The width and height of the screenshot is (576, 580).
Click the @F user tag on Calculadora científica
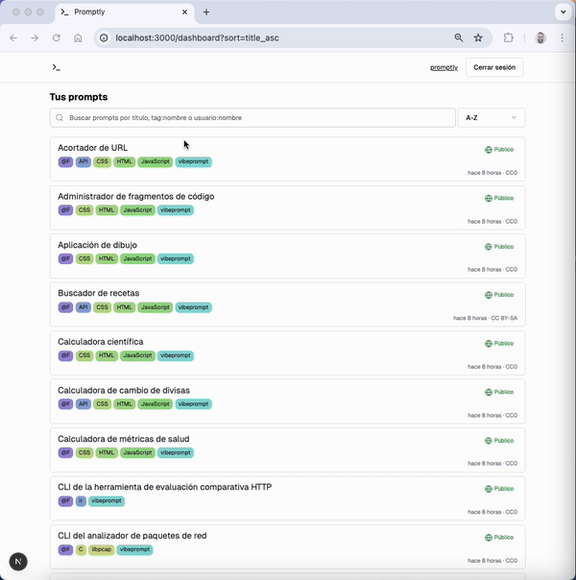[65, 355]
